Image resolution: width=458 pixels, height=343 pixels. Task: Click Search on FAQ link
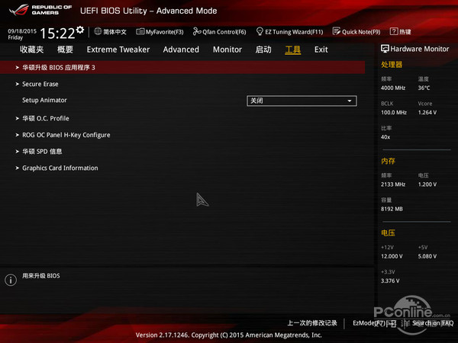(x=433, y=323)
